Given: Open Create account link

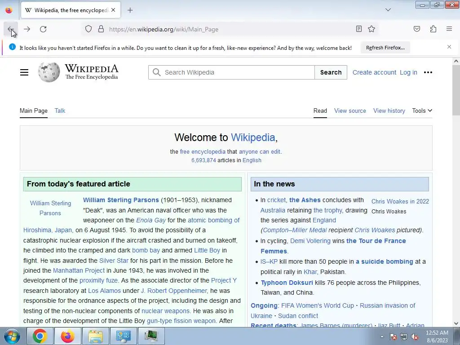Looking at the screenshot, I should click(374, 72).
